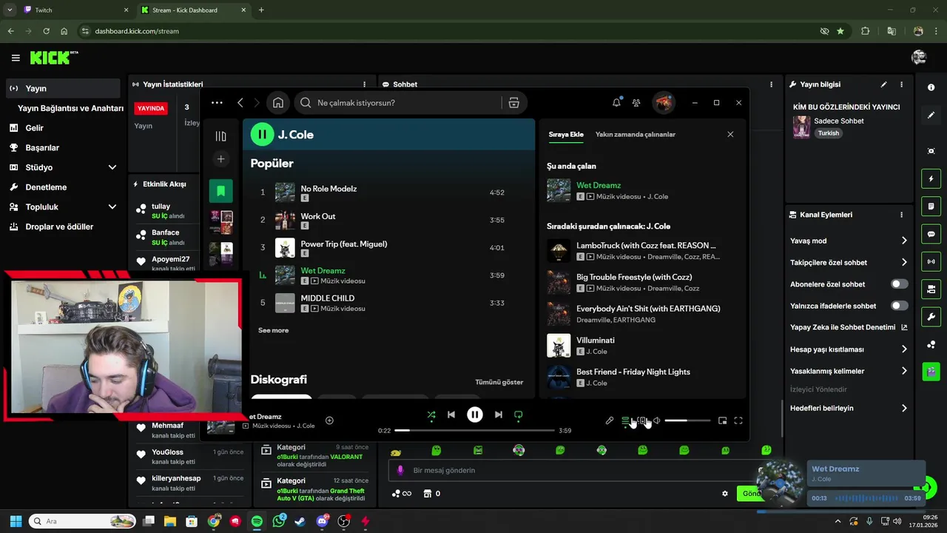Image resolution: width=947 pixels, height=533 pixels.
Task: Select Villuminati in the queue
Action: (x=642, y=346)
